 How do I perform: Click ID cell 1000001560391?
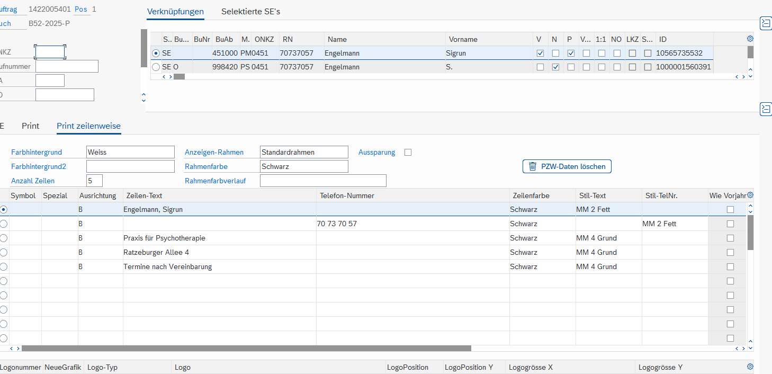(x=684, y=67)
